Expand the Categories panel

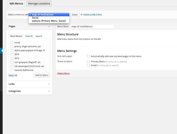[49, 91]
